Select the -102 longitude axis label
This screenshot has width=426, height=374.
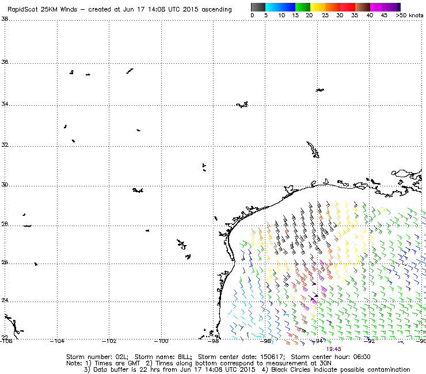pos(109,341)
